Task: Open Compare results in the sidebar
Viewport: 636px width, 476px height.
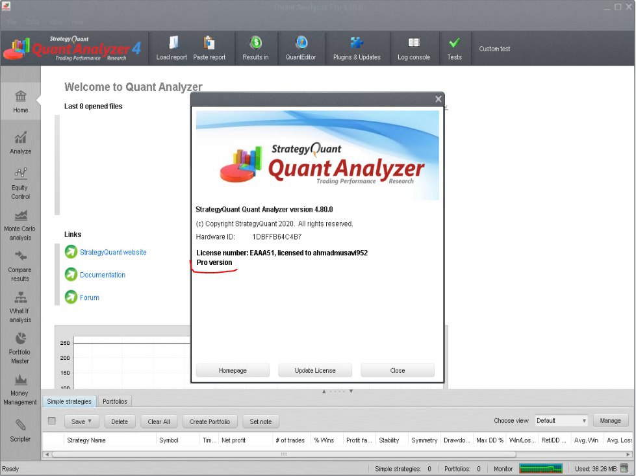Action: point(20,266)
